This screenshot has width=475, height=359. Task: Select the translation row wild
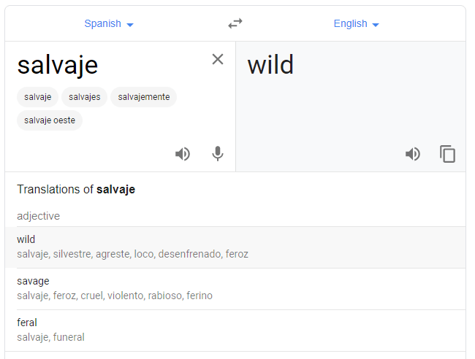click(235, 247)
